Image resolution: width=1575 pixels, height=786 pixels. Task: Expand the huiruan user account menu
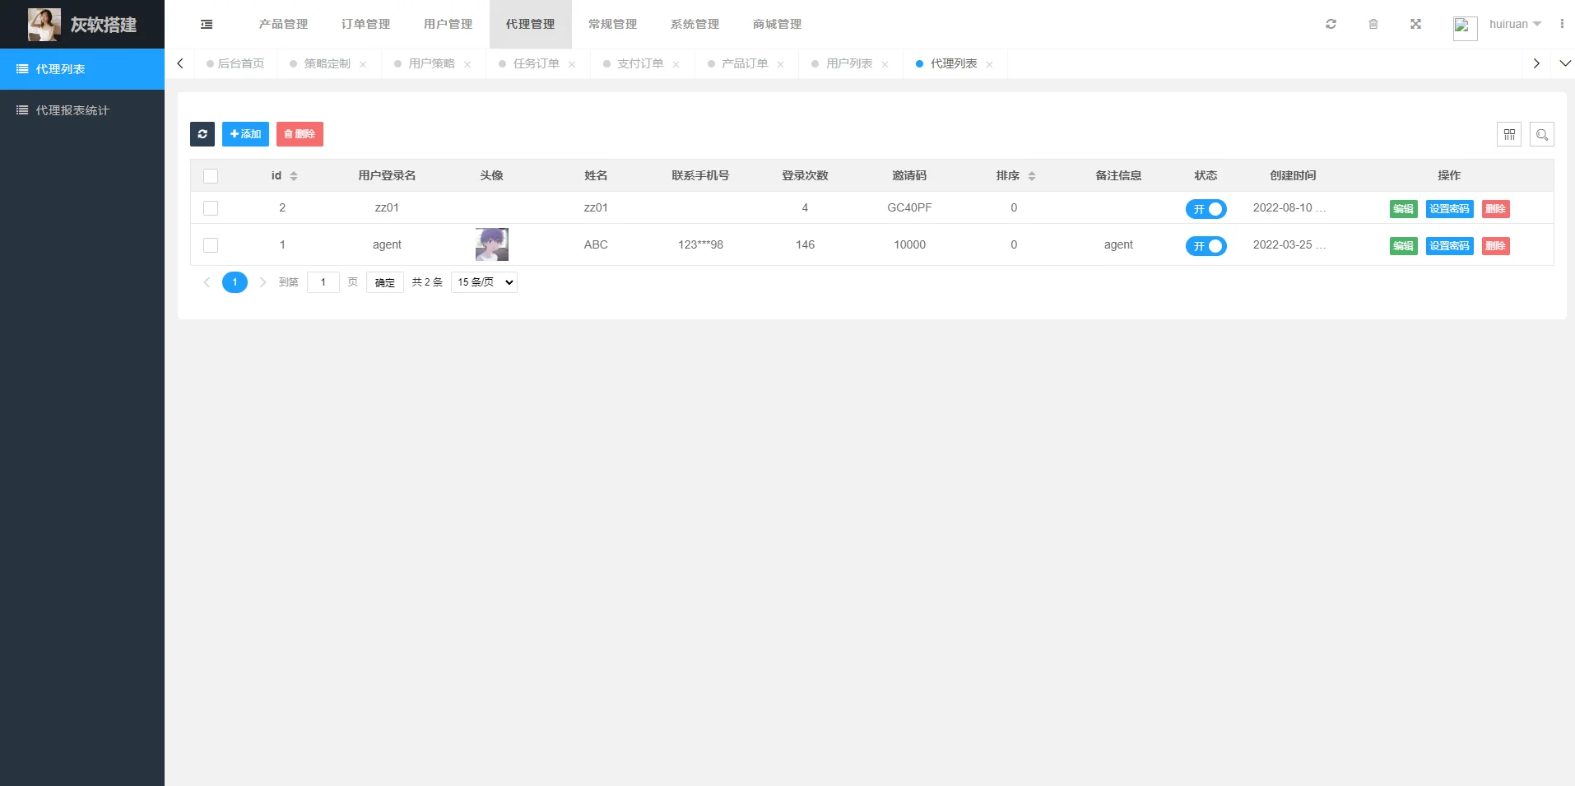1514,25
